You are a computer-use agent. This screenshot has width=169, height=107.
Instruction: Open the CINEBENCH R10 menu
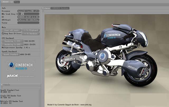click(7, 2)
